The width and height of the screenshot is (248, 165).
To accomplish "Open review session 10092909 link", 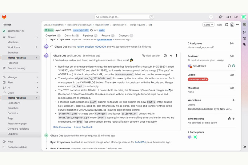I will [x=91, y=47].
